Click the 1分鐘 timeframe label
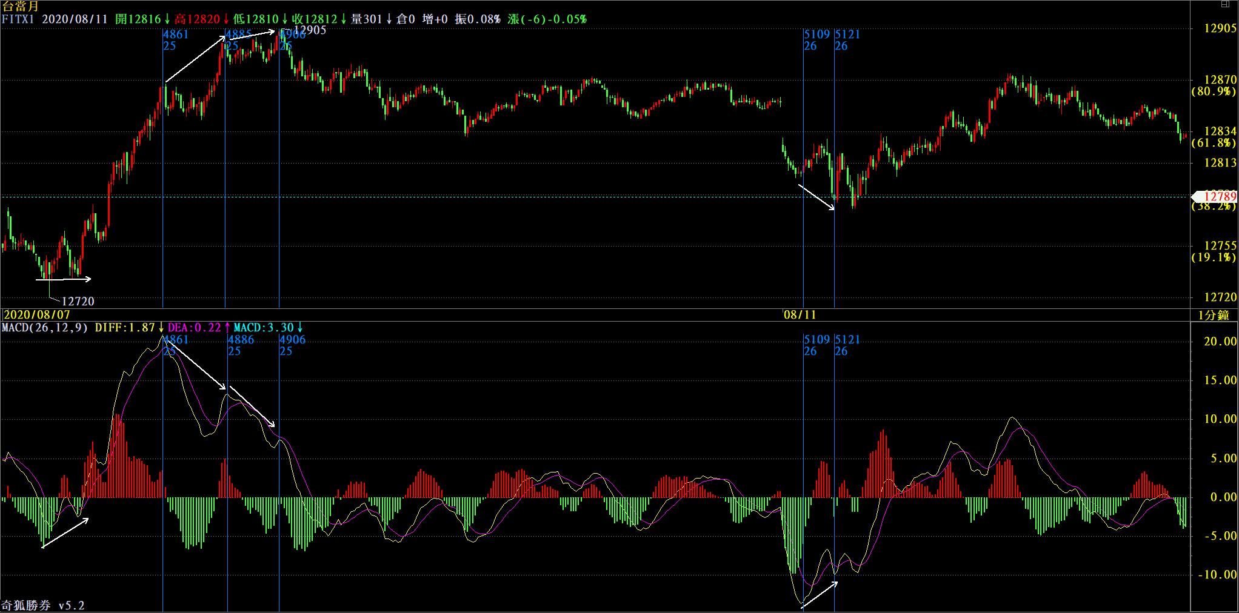 [1214, 315]
